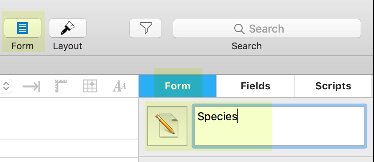374x162 pixels.
Task: Focus the Species form name field
Action: (x=279, y=126)
